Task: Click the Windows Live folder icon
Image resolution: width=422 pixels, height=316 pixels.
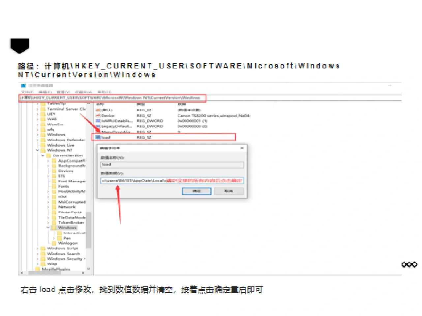Action: pyautogui.click(x=43, y=145)
